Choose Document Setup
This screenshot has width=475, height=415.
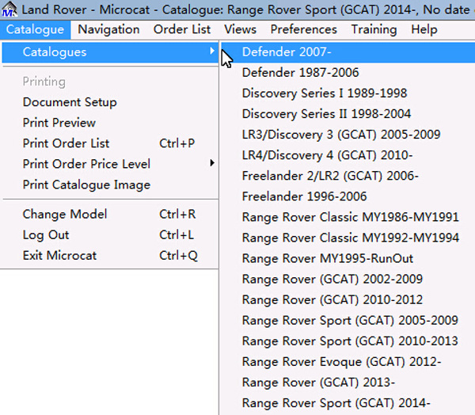(x=110, y=102)
